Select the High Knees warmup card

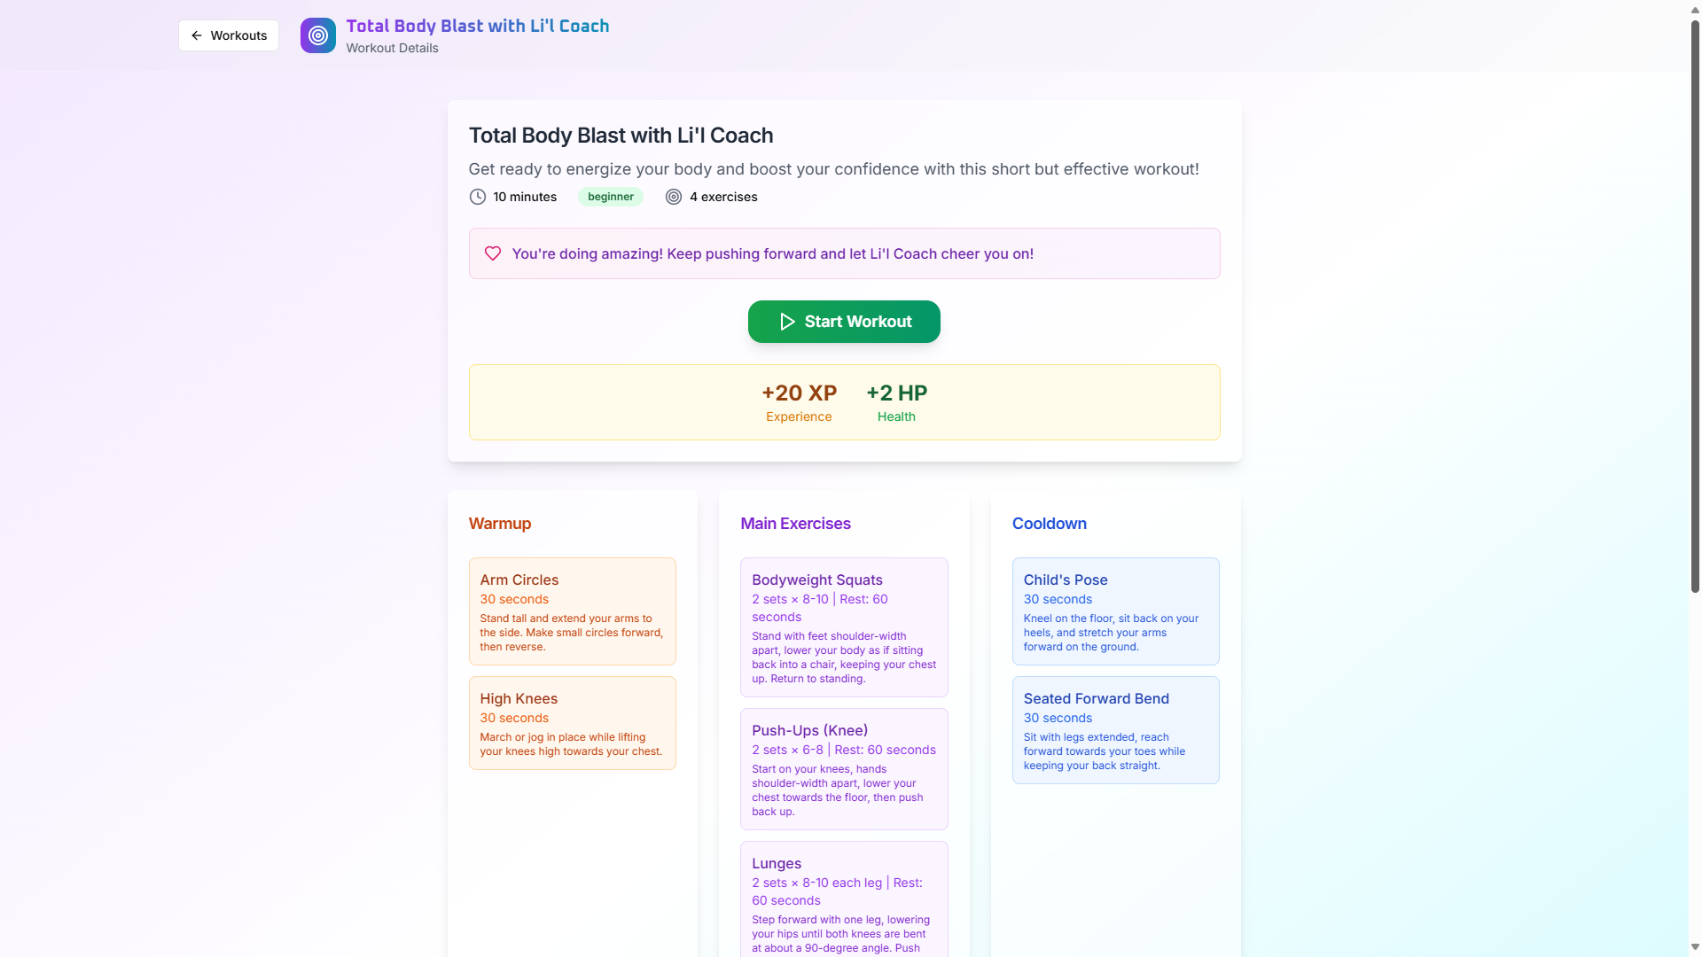pyautogui.click(x=572, y=723)
